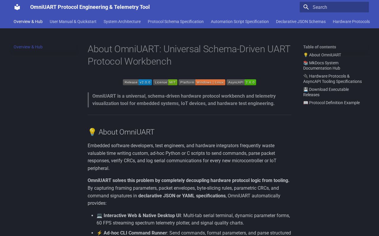Click the search magnifier icon

point(306,7)
